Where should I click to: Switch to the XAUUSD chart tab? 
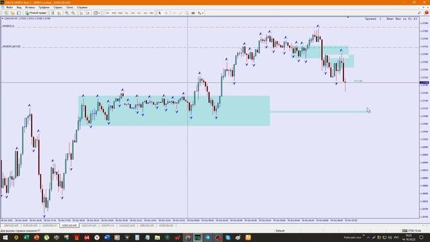click(127, 226)
